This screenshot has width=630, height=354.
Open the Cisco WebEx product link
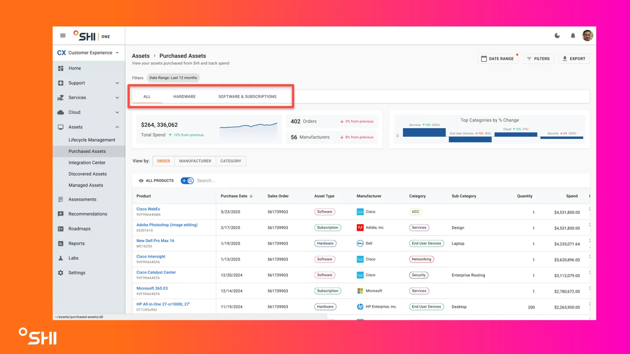click(x=148, y=209)
